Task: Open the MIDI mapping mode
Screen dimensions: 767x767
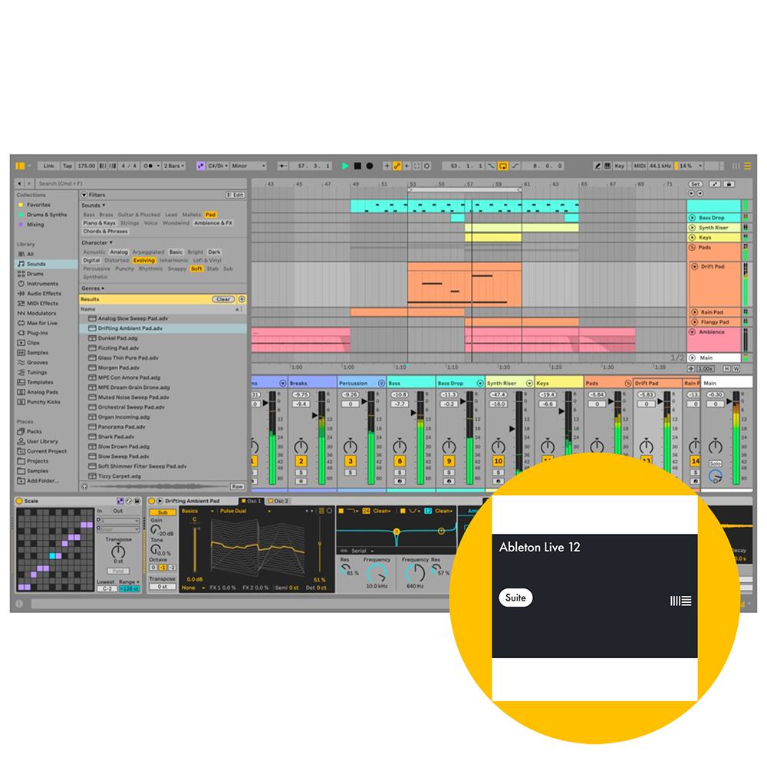Action: [x=640, y=166]
